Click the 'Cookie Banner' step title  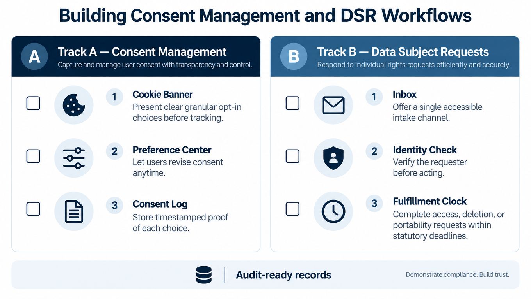[x=162, y=94]
